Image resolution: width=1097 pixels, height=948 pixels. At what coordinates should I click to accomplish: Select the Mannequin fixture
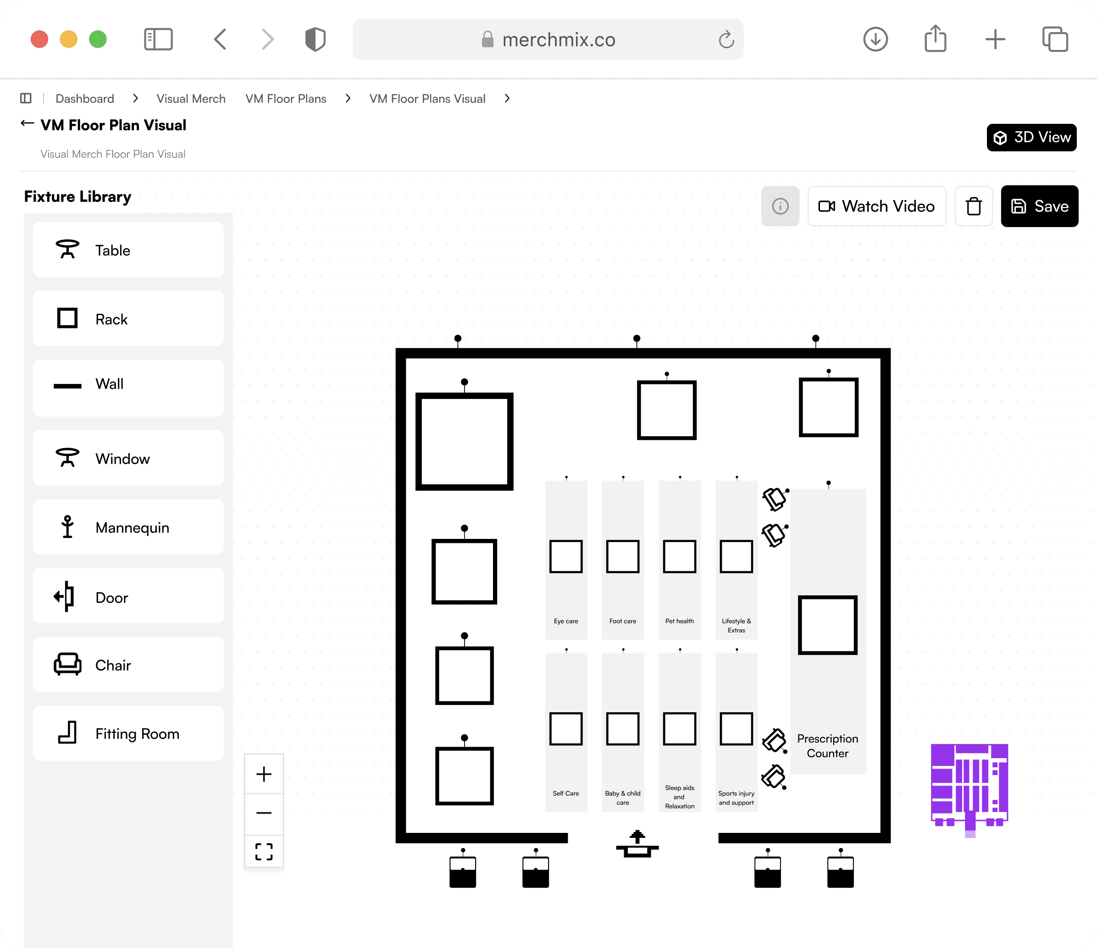click(127, 527)
